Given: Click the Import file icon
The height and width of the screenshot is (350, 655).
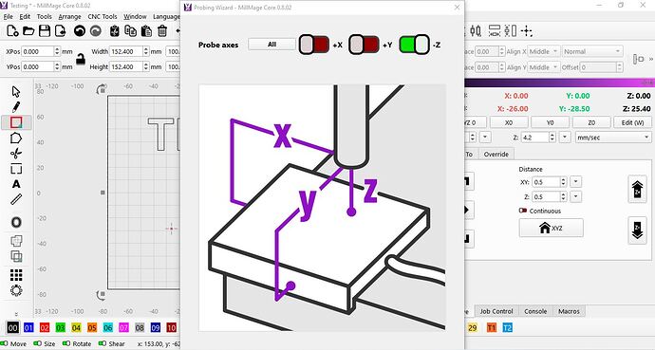Looking at the screenshot, I should tap(61, 31).
